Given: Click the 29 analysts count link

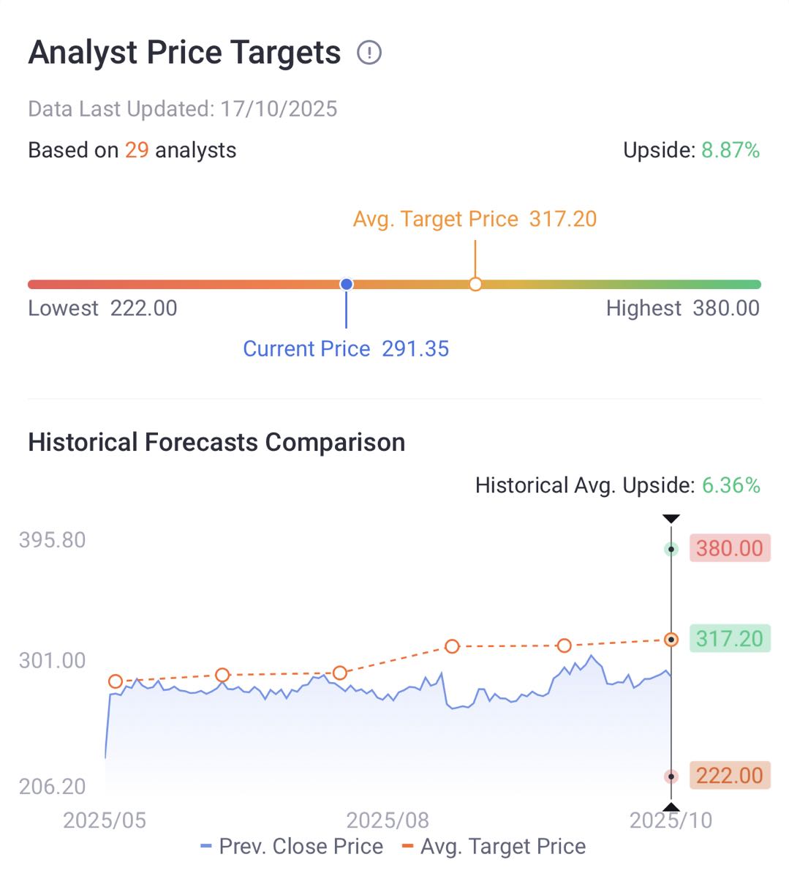Looking at the screenshot, I should point(137,150).
